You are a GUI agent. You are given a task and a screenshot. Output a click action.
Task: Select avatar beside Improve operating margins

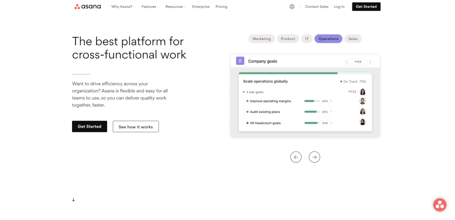[363, 101]
